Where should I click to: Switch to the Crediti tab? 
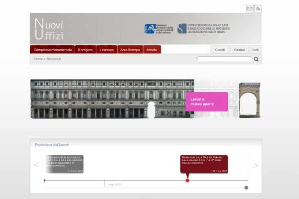click(220, 50)
